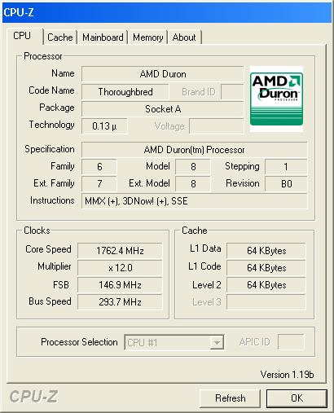Viewport: 334px width, 413px height.
Task: Confirm with the OK button
Action: click(x=297, y=398)
